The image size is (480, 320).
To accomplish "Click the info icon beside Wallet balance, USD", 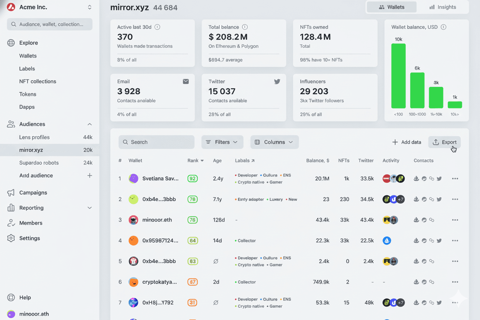I will click(x=444, y=27).
